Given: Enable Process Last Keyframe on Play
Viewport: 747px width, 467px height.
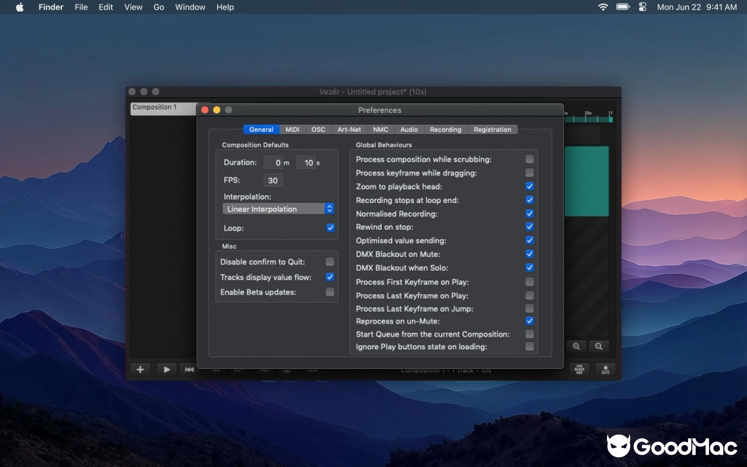Looking at the screenshot, I should (529, 295).
